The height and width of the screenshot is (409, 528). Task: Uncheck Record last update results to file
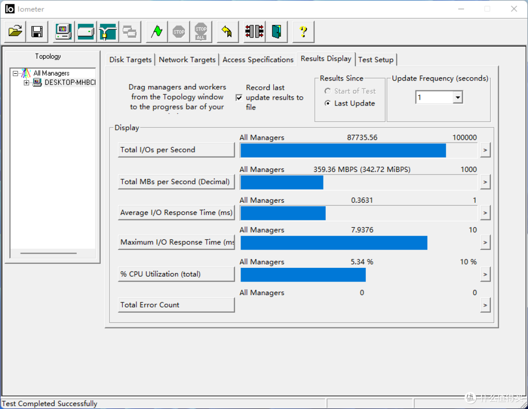coord(239,98)
